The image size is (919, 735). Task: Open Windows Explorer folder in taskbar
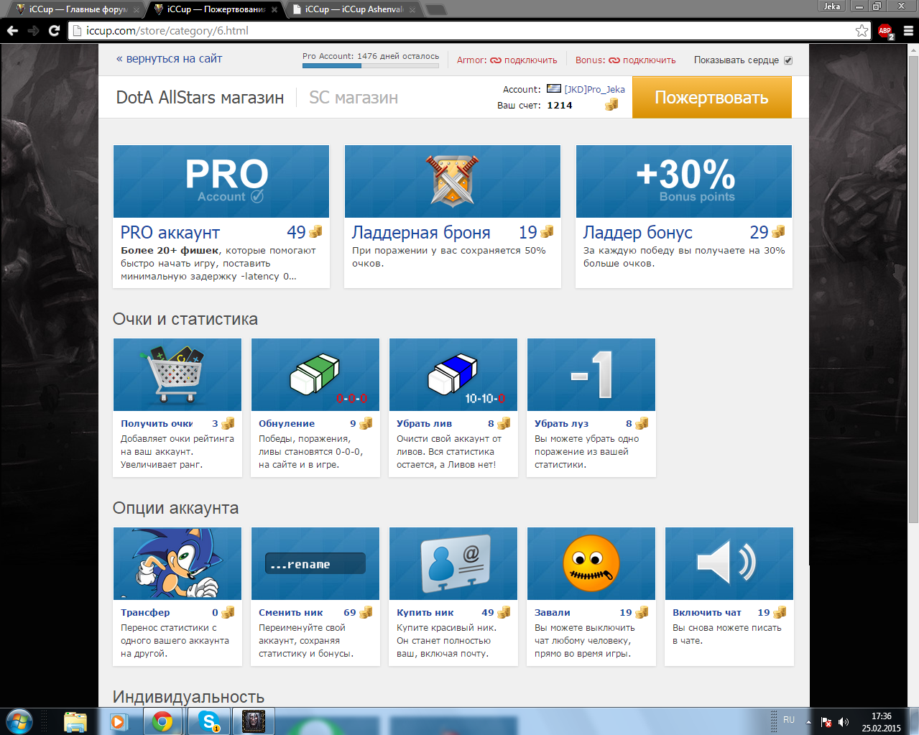click(75, 721)
